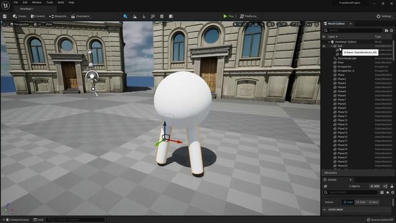
Task: Select Floor actor in the outliner
Action: coord(340,63)
